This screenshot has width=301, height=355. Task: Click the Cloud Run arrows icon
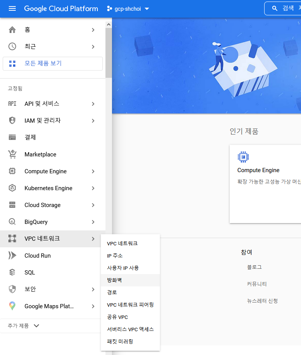(12, 255)
